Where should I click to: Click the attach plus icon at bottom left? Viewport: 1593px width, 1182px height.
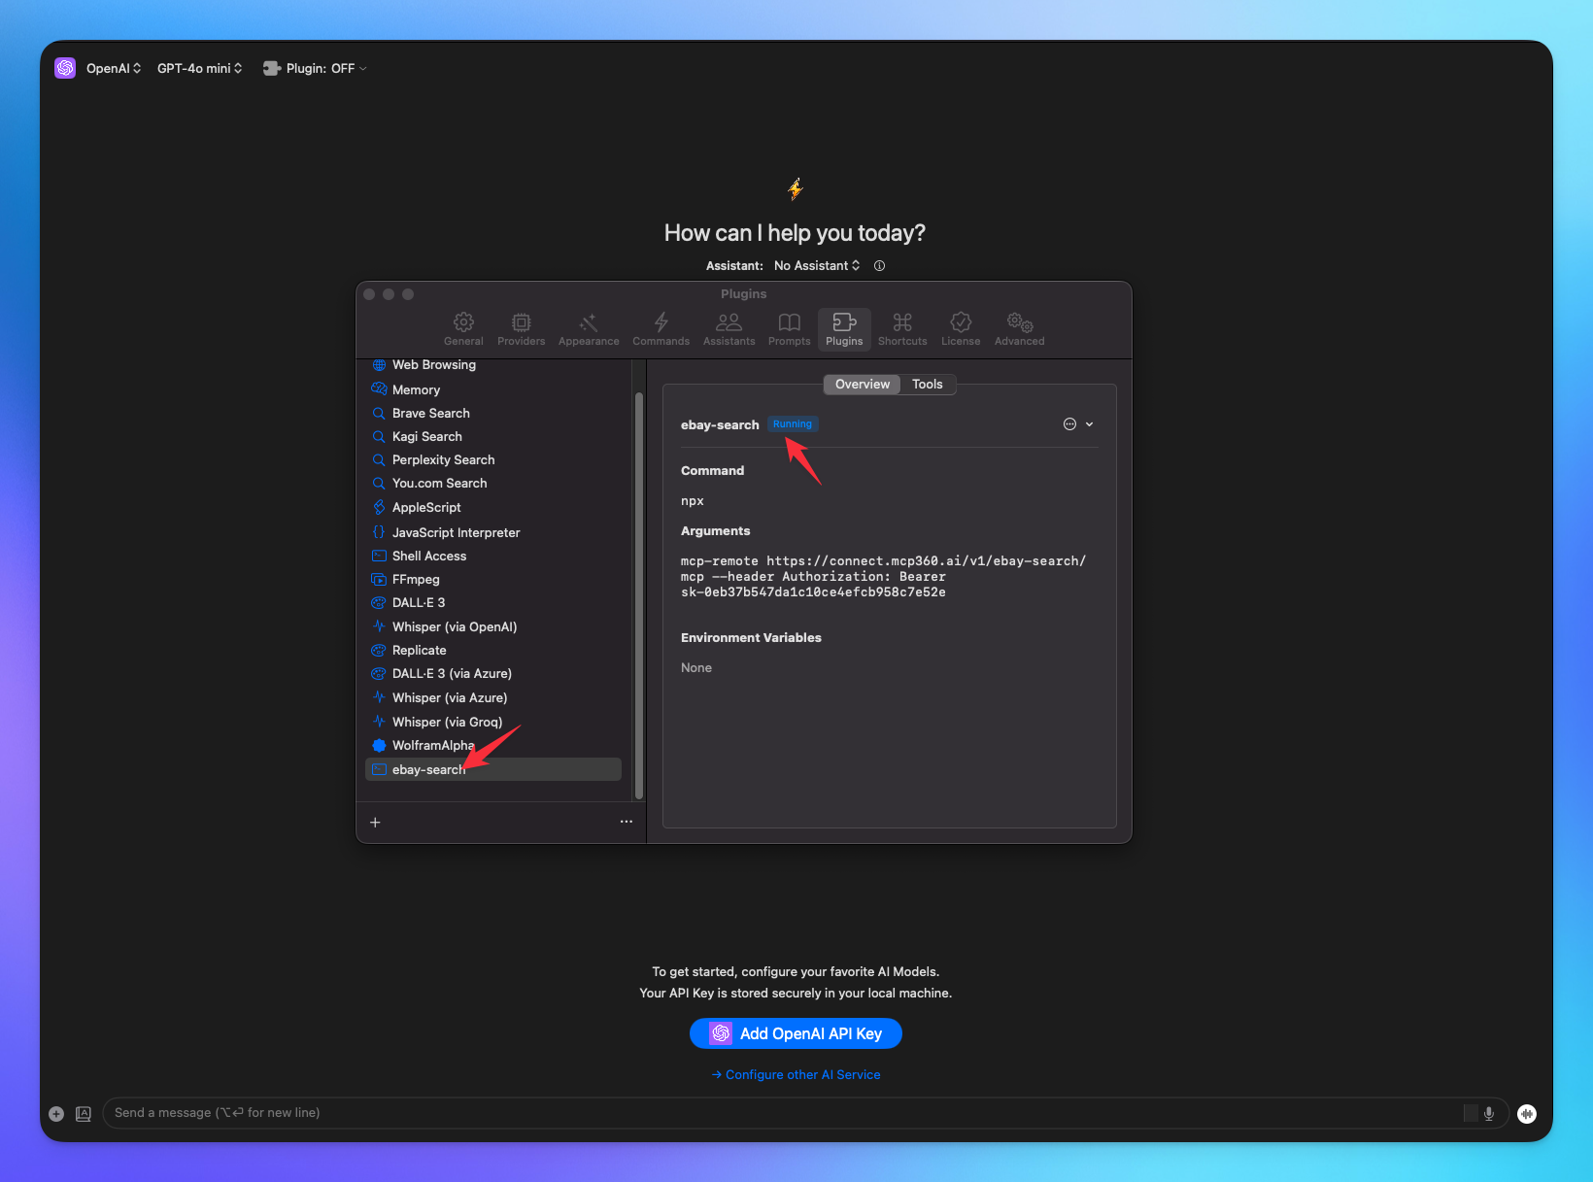tap(55, 1114)
